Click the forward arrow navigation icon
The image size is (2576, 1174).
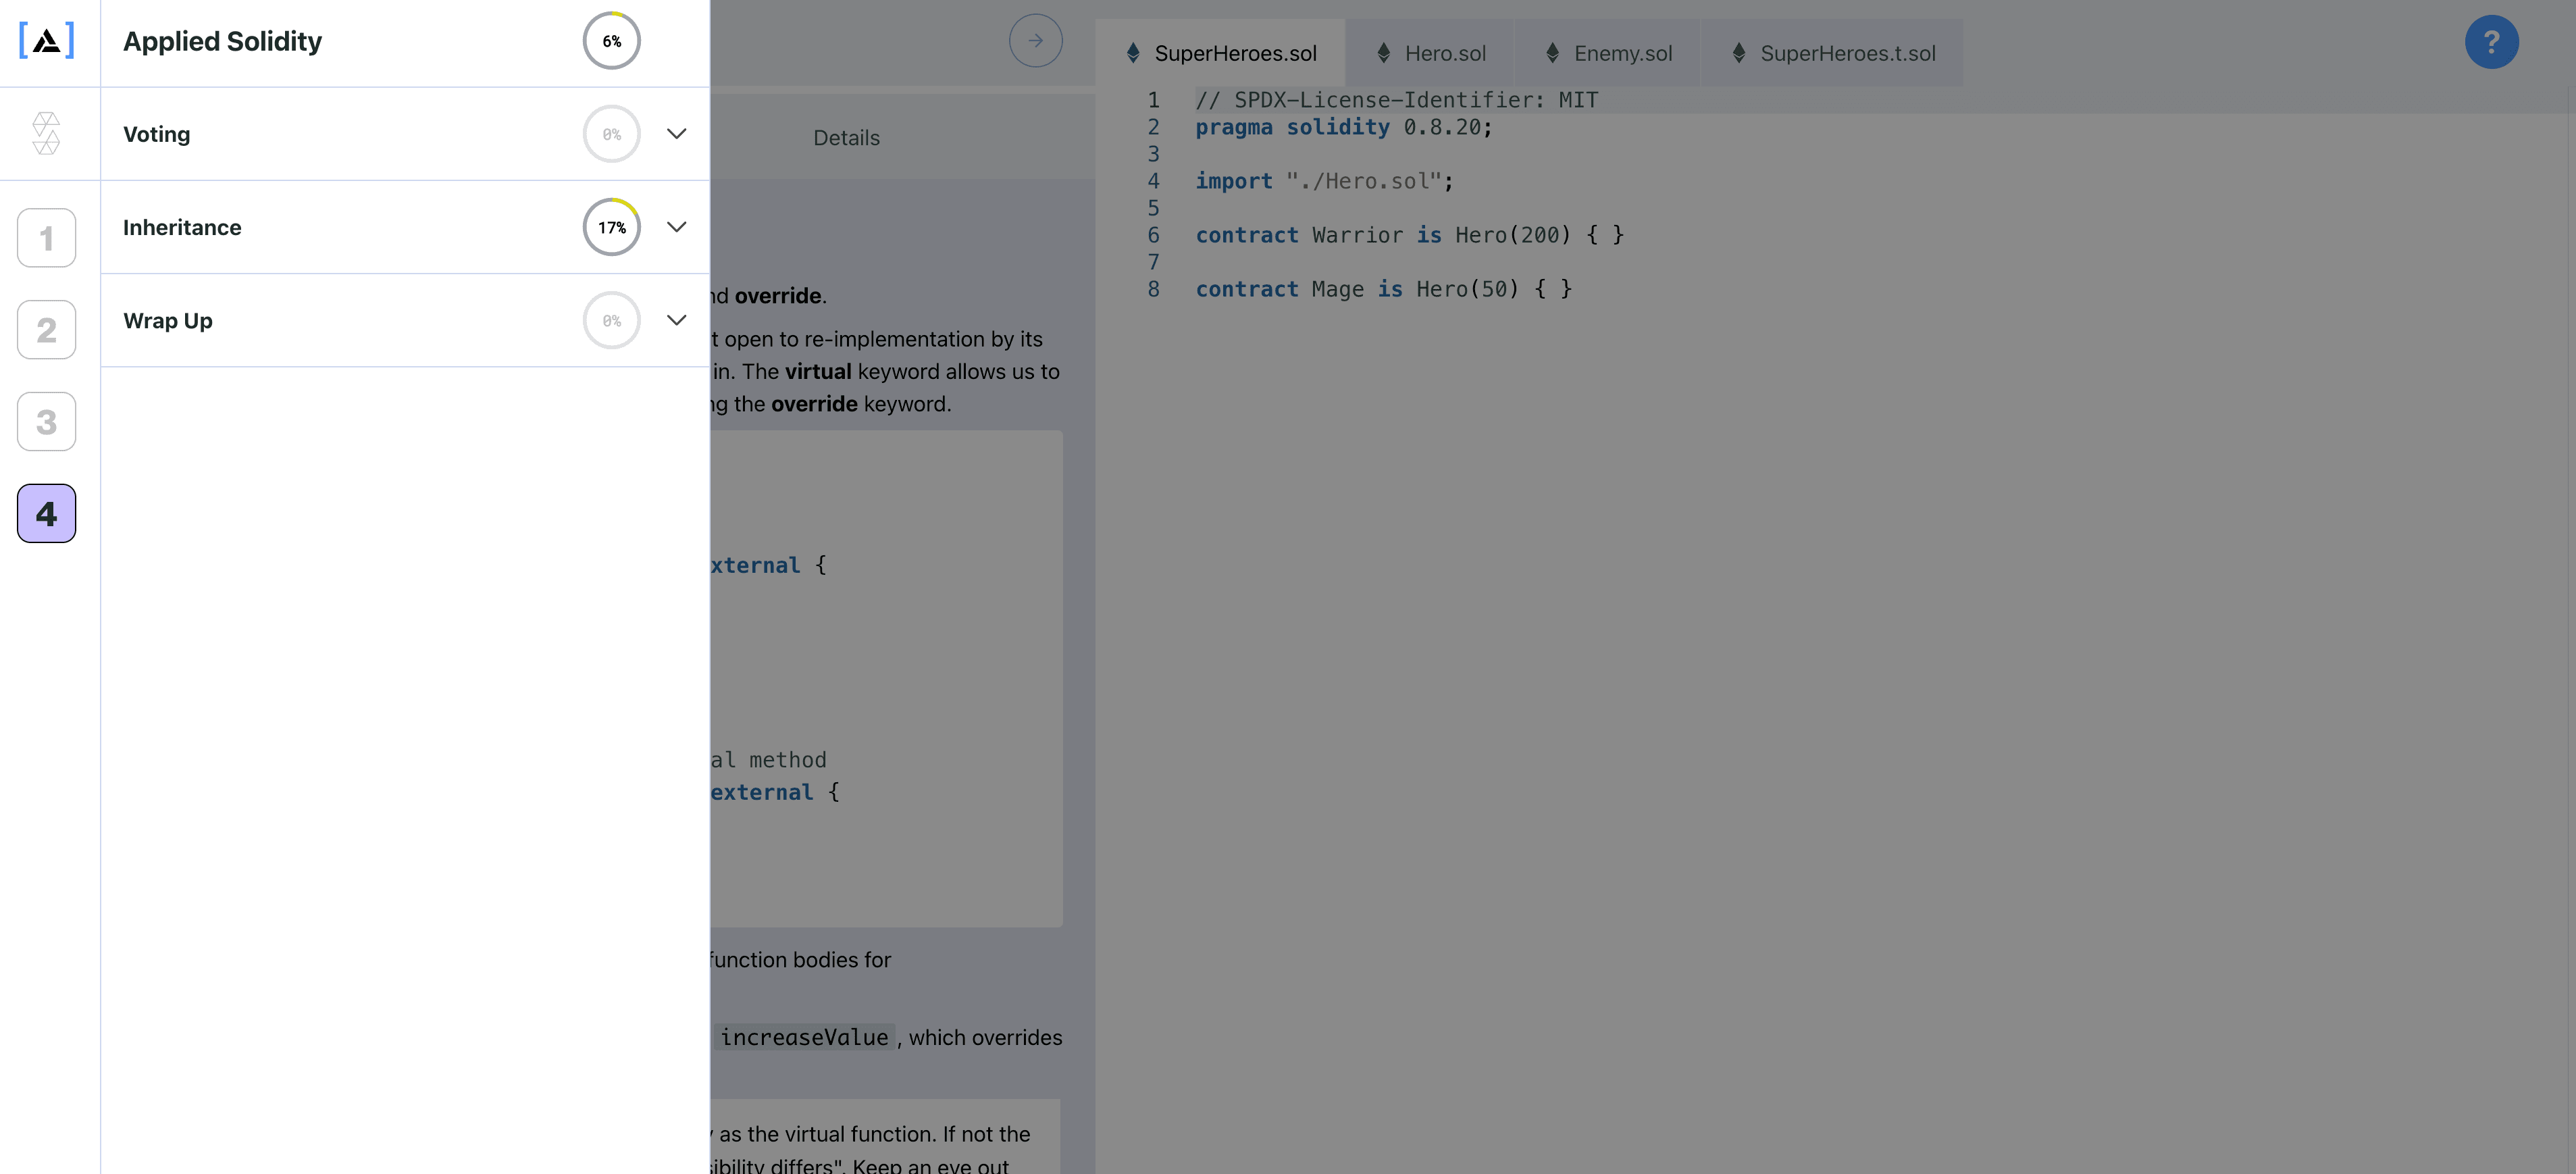1036,40
